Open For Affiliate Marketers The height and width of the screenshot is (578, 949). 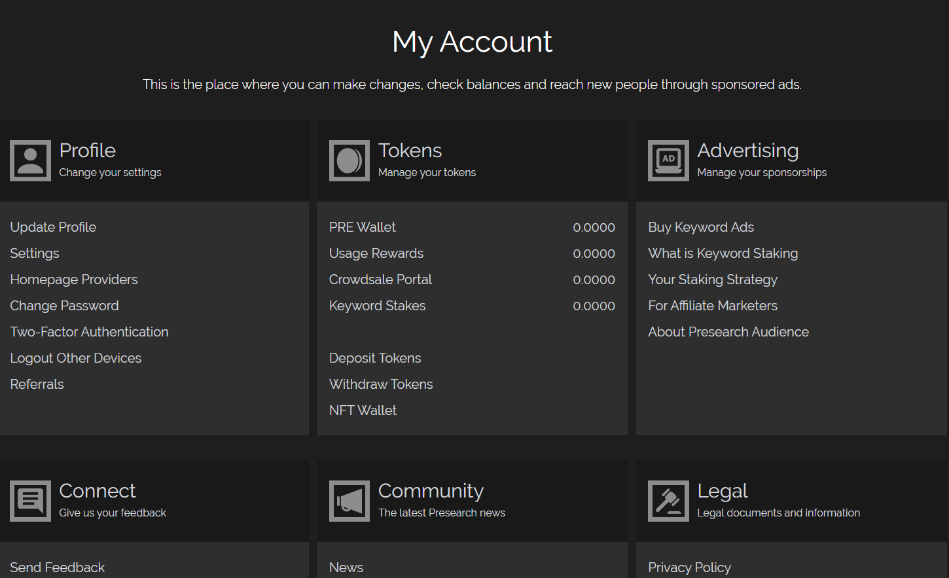pos(713,306)
